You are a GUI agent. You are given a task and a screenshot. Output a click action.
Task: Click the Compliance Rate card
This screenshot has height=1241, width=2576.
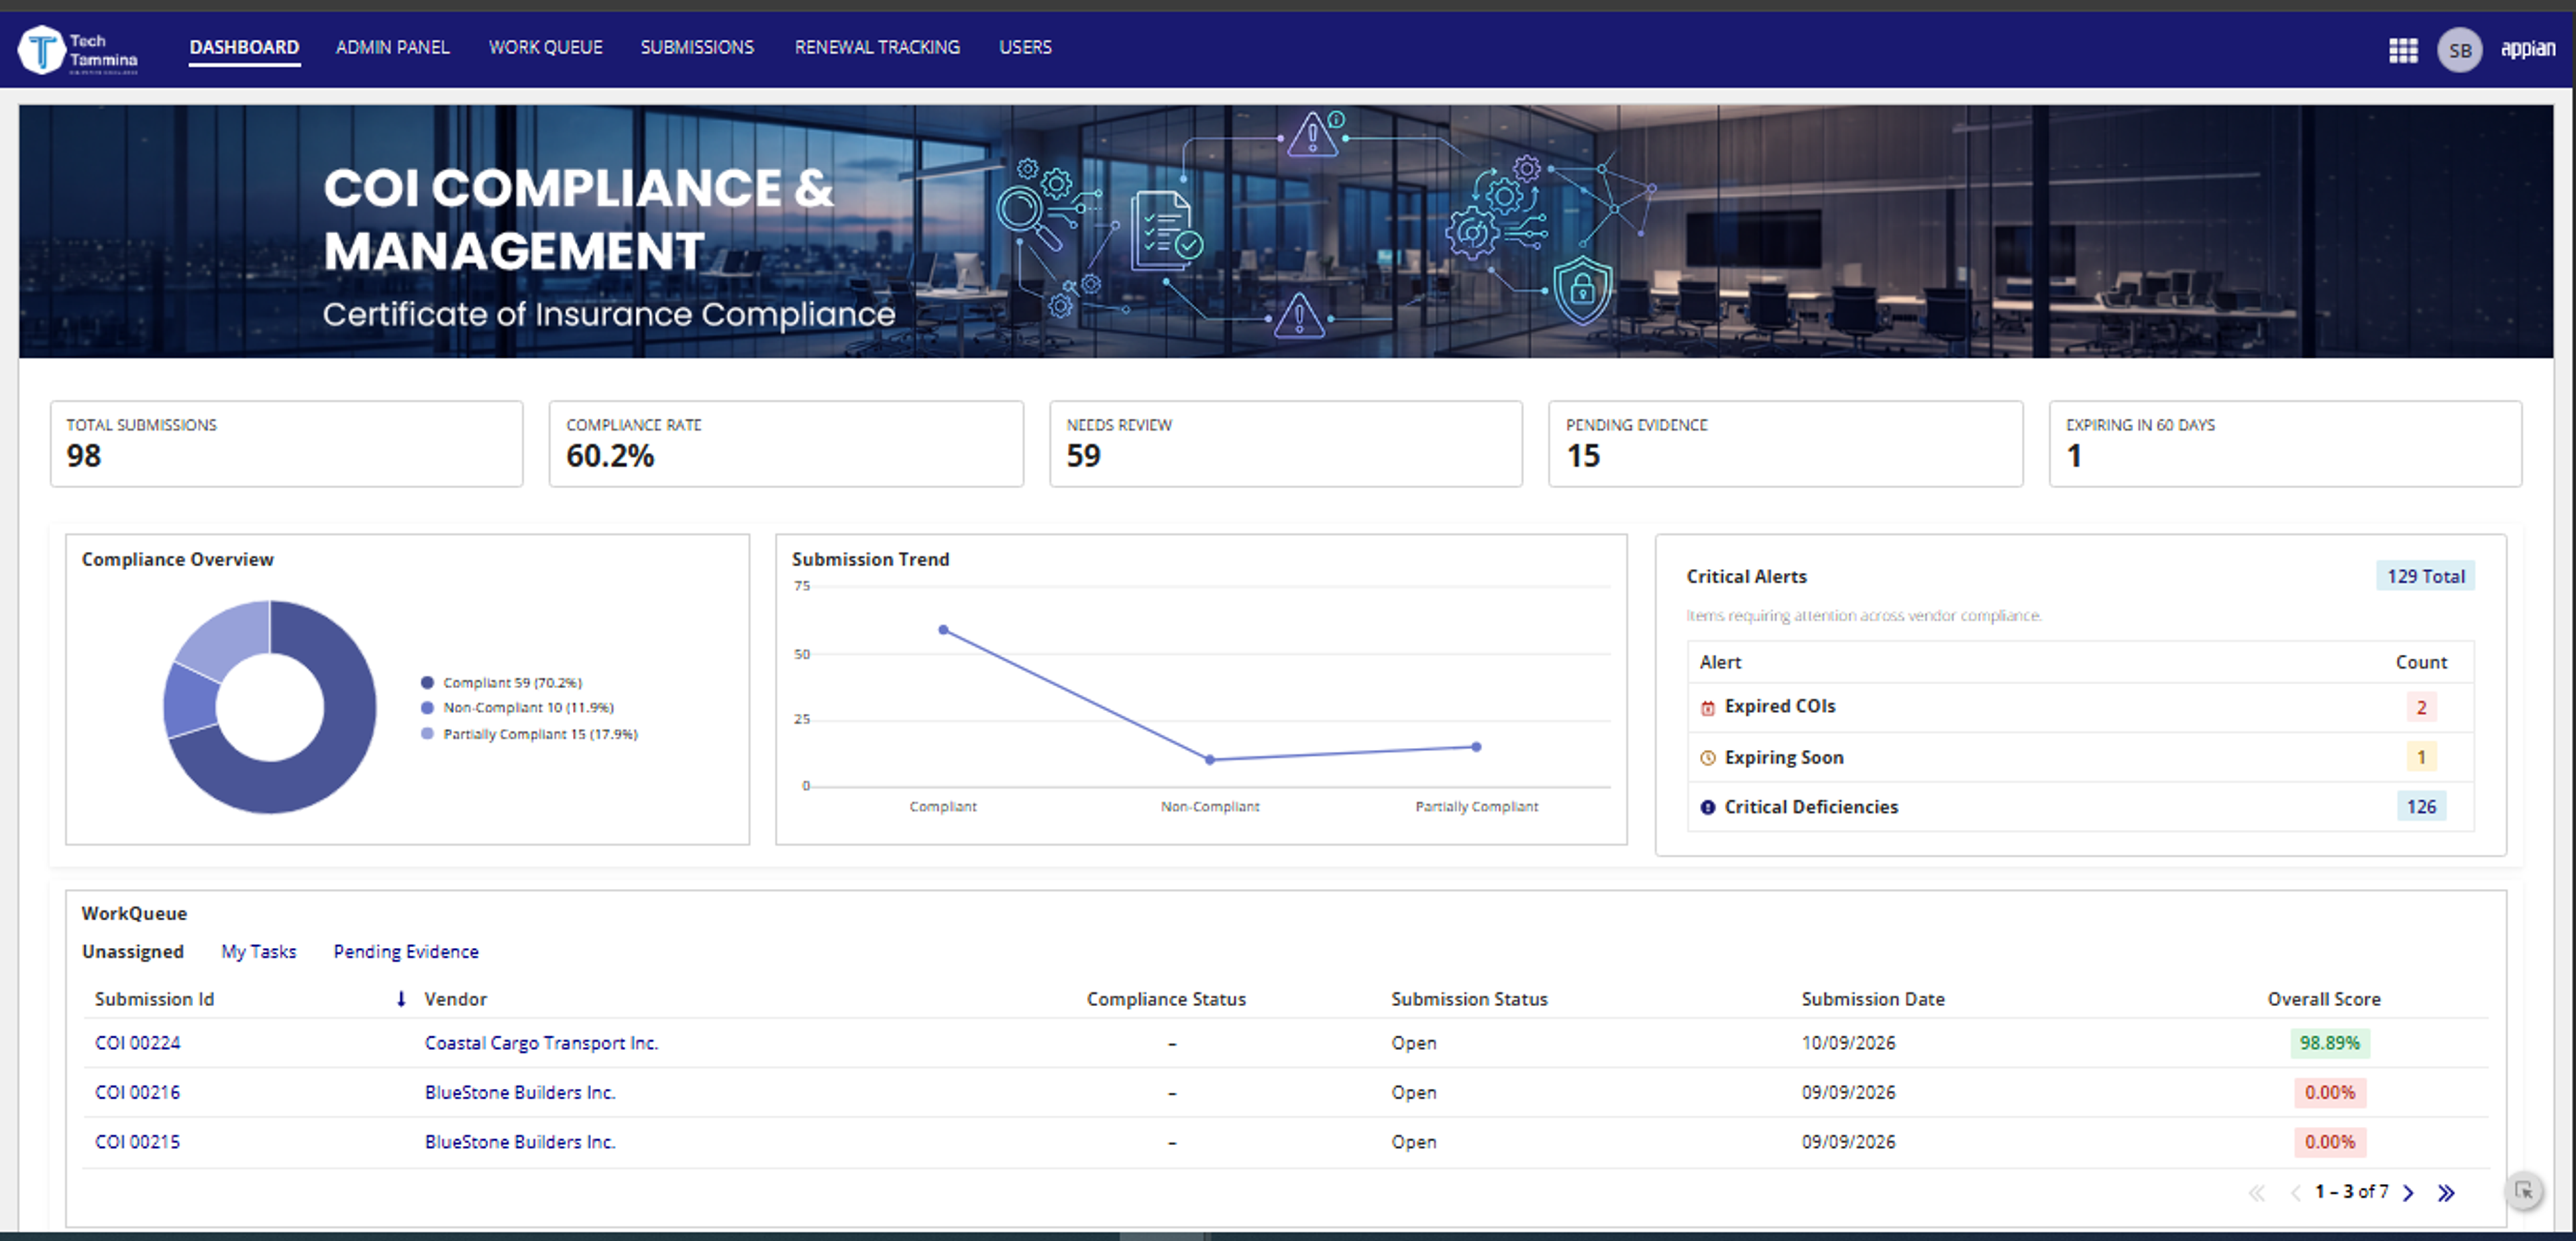(786, 444)
